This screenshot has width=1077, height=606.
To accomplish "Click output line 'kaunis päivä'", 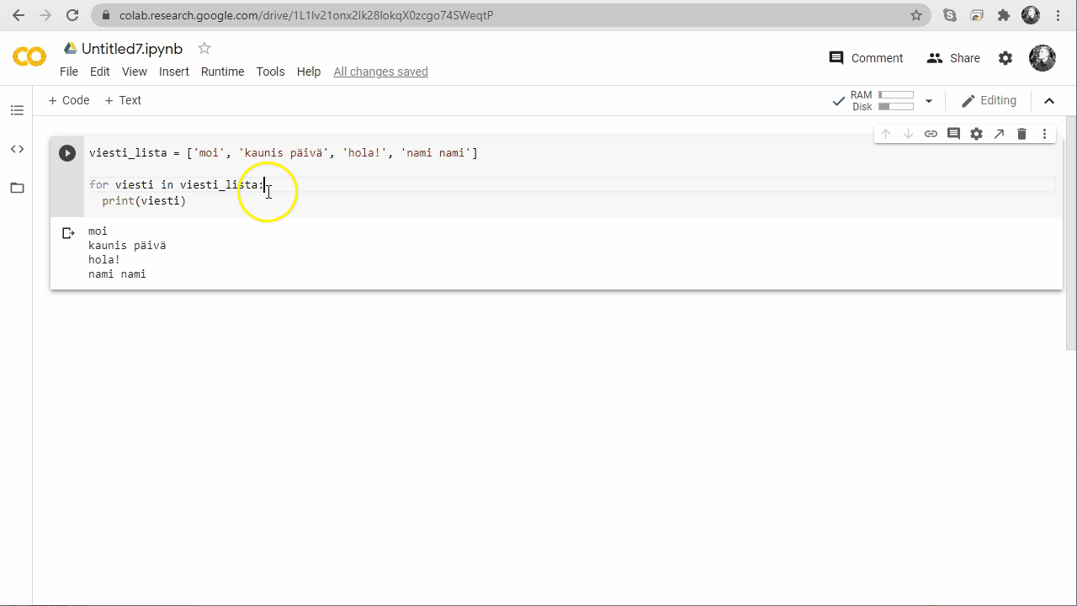I will coord(127,246).
